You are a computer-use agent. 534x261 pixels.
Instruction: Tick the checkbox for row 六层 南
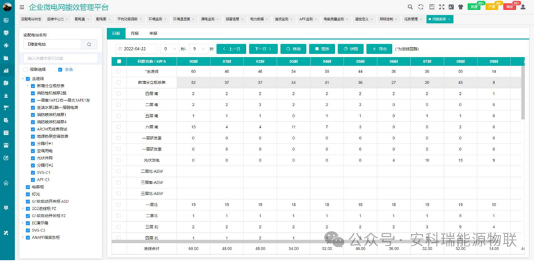click(118, 126)
